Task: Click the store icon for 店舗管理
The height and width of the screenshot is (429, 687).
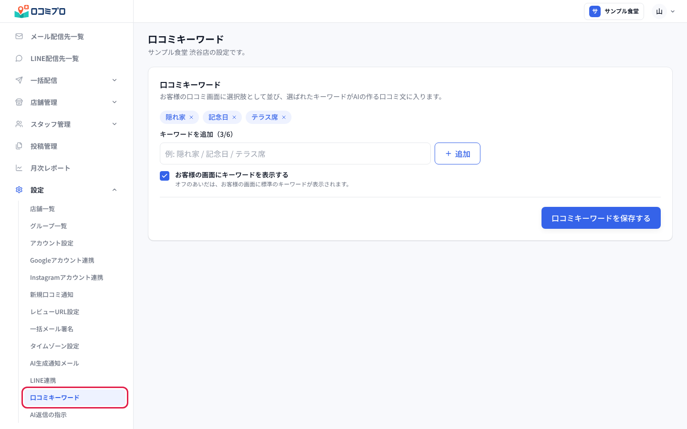Action: pos(19,102)
